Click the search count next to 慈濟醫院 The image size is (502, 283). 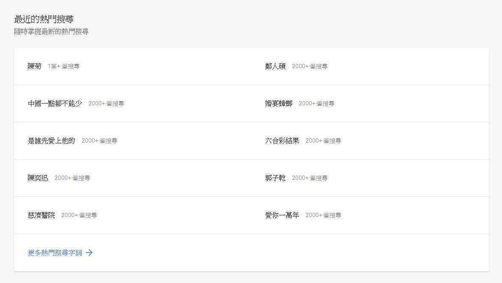click(79, 215)
